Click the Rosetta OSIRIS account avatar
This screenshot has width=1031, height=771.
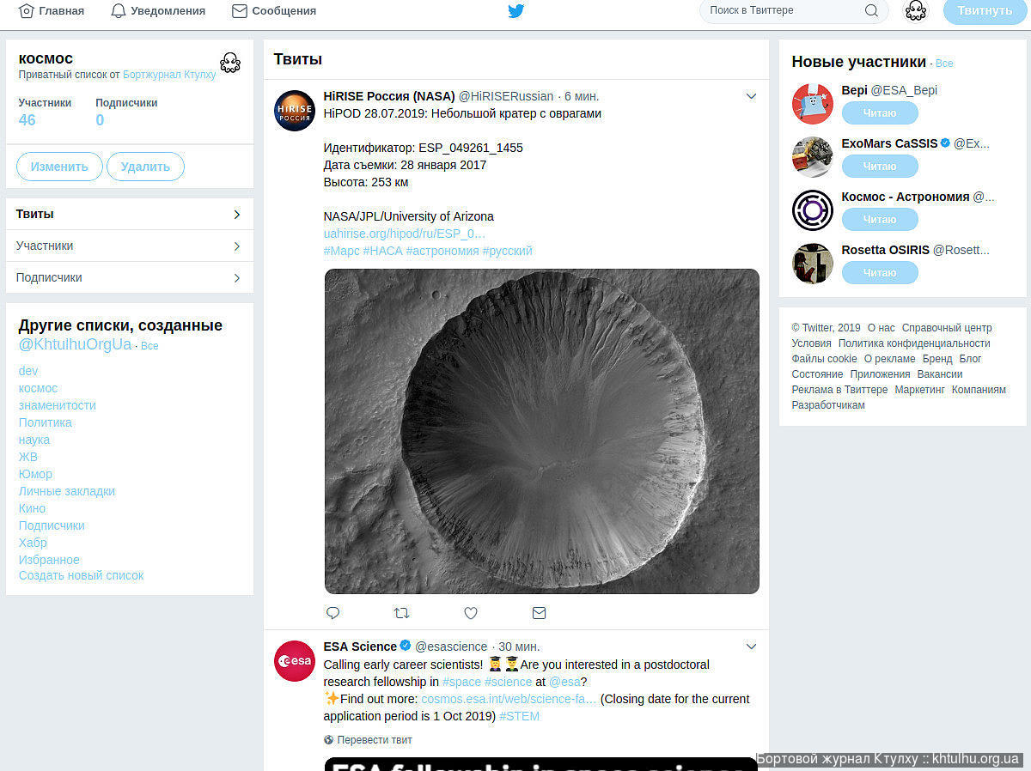pos(813,264)
